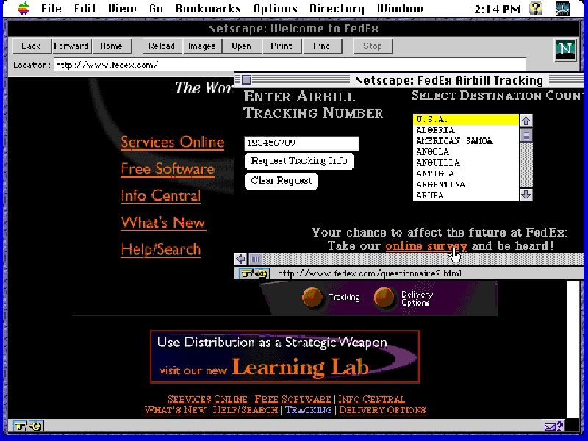Follow the online survey link
Image resolution: width=588 pixels, height=441 pixels.
(426, 246)
